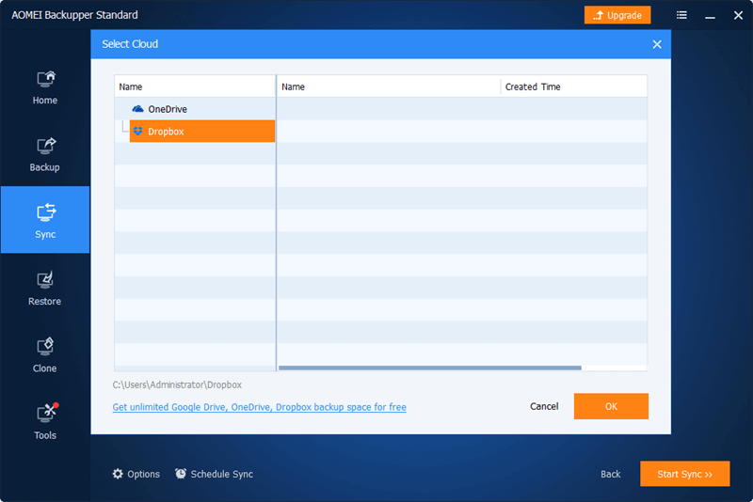Open Schedule Sync settings label
The height and width of the screenshot is (502, 753).
(222, 474)
